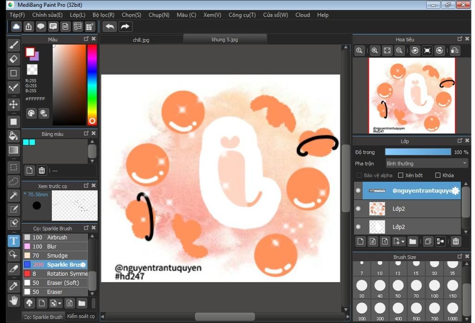Fit canvas to window in Navigator
The image size is (475, 323).
(x=387, y=51)
